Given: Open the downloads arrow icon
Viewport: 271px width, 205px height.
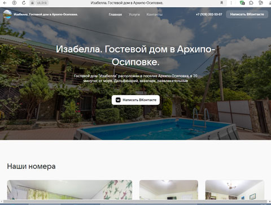Looking at the screenshot, I should click(269, 3).
